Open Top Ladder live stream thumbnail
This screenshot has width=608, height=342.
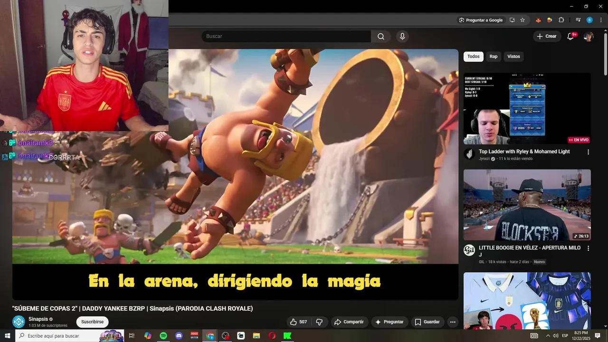click(x=527, y=108)
